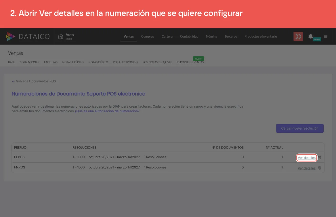Switch to the FACTURAS tab
This screenshot has width=336, height=217.
point(51,62)
